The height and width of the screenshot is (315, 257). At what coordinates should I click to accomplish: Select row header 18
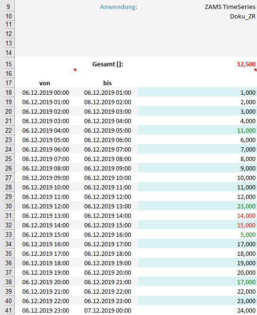pos(7,92)
